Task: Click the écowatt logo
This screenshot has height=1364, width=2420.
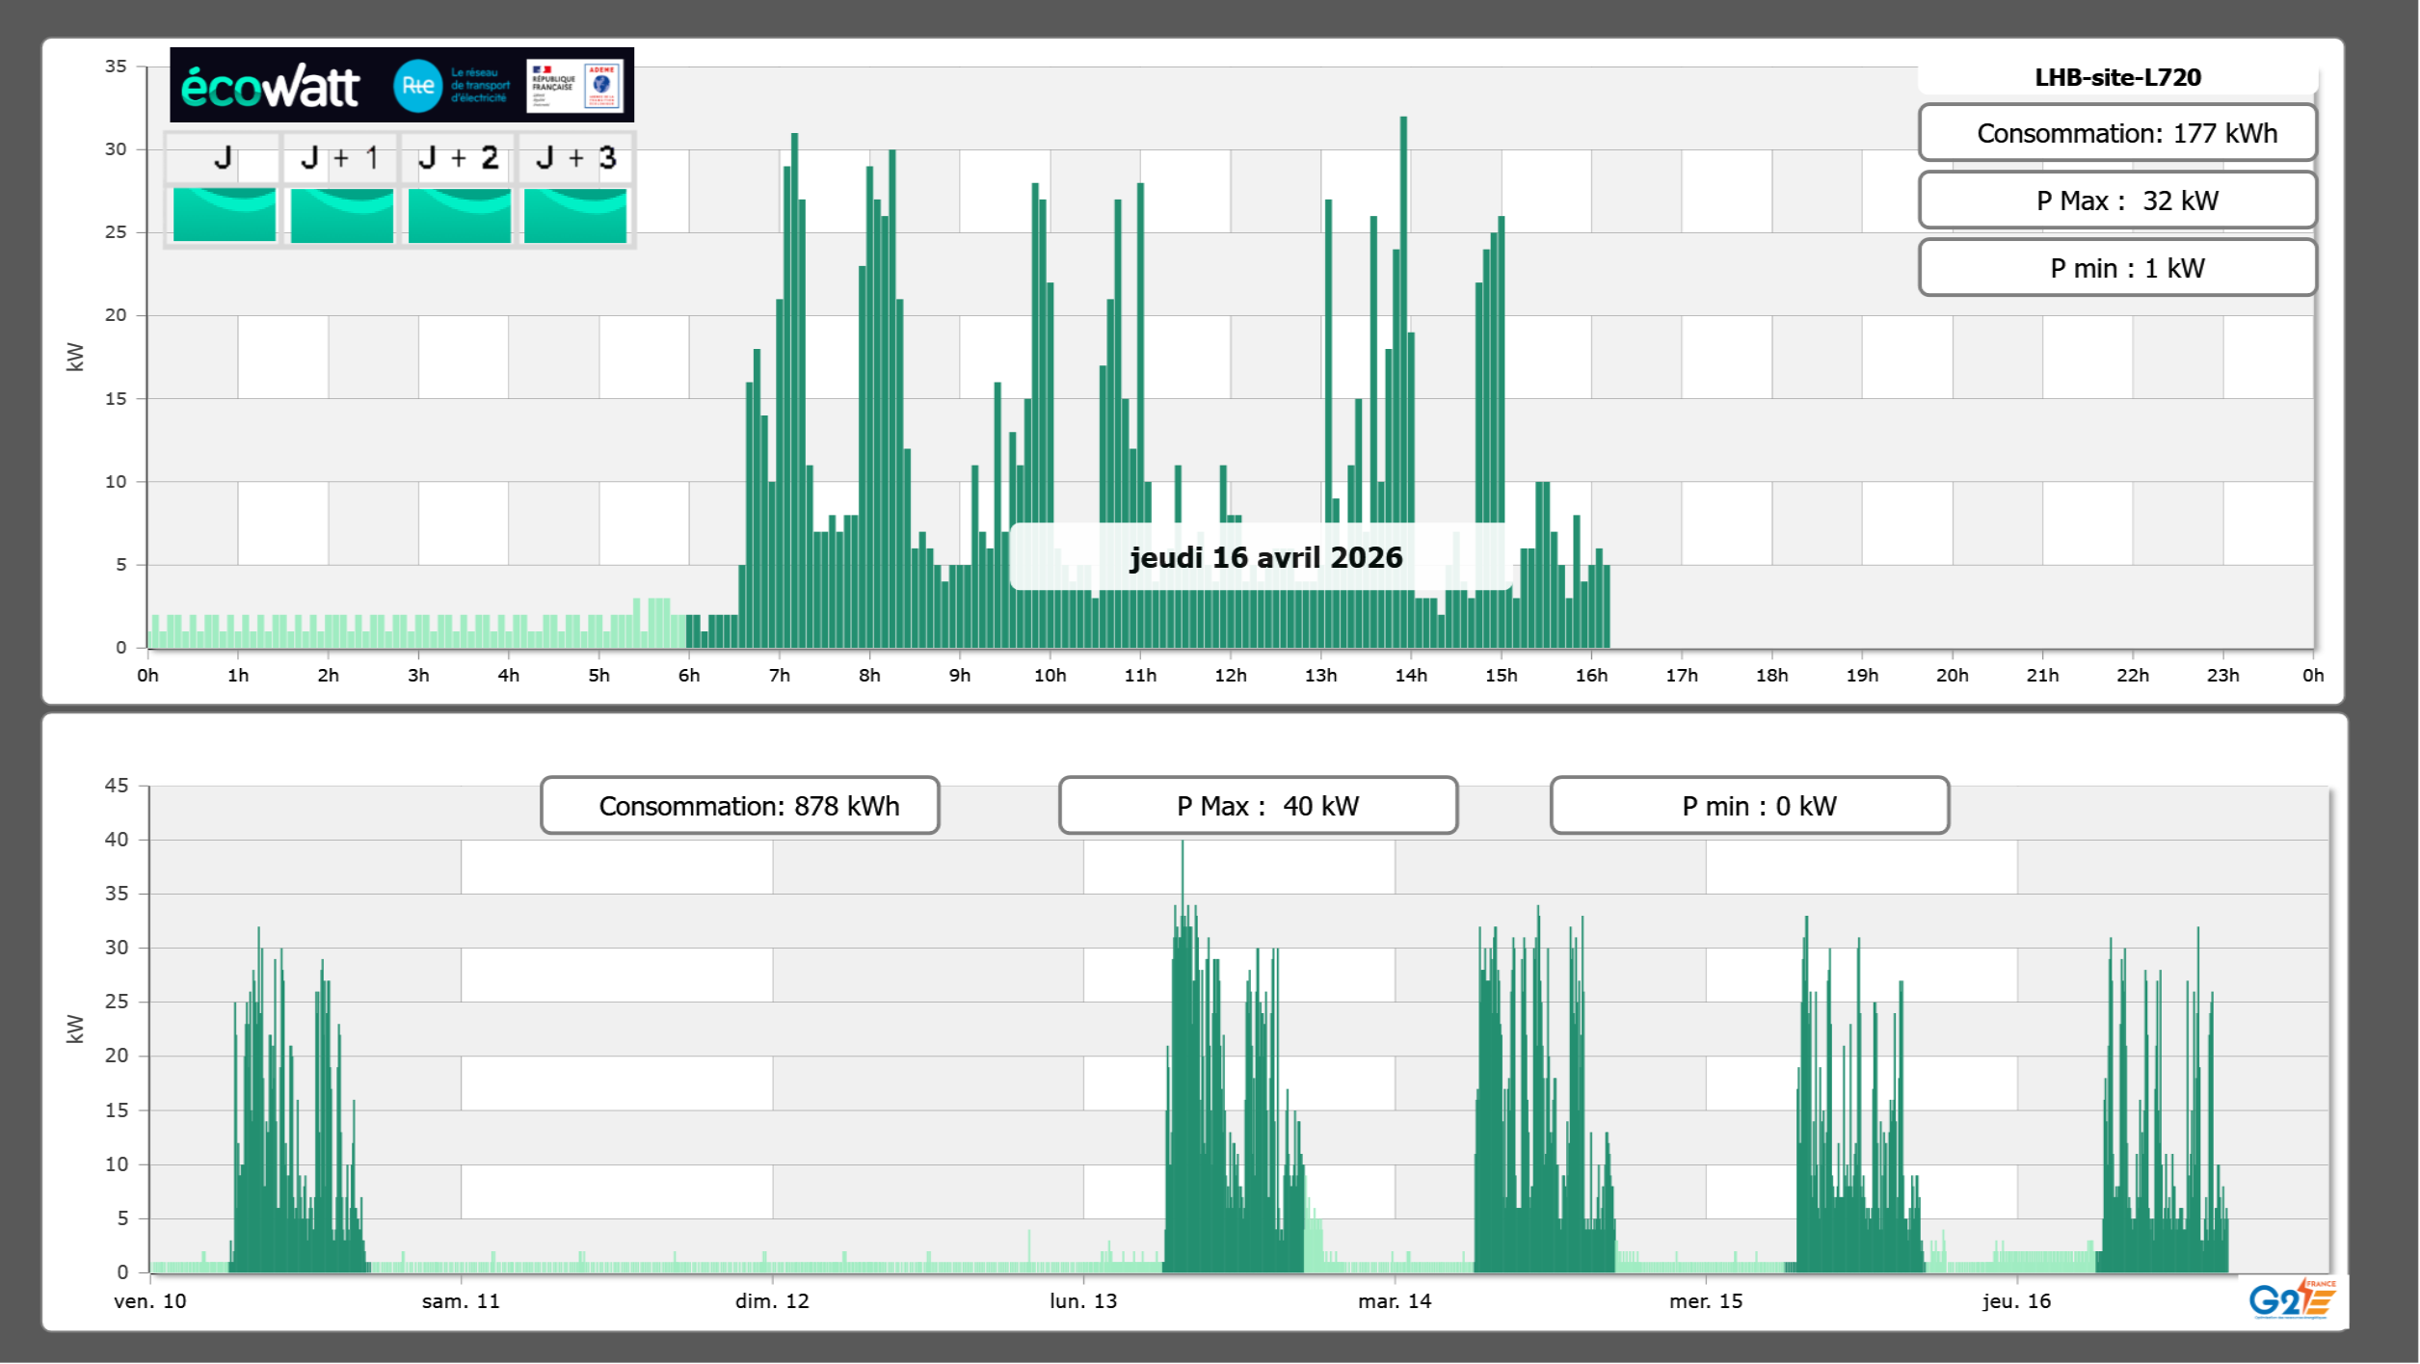Action: 271,87
